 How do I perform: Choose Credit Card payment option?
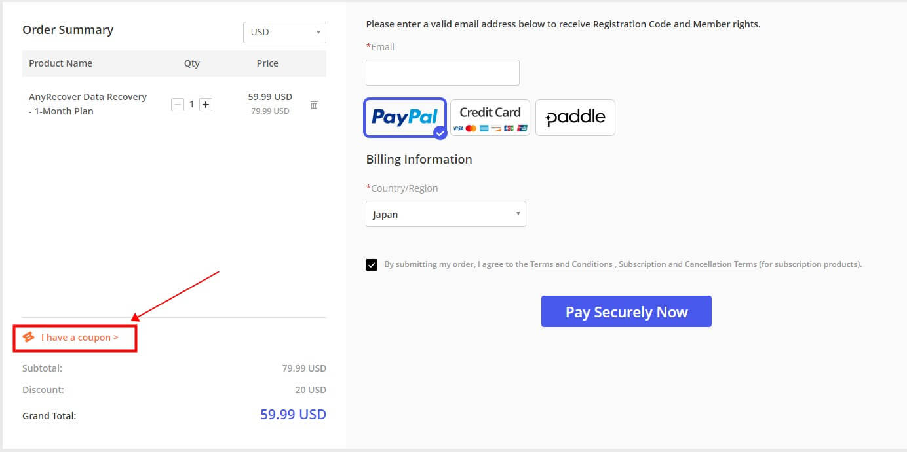point(490,118)
